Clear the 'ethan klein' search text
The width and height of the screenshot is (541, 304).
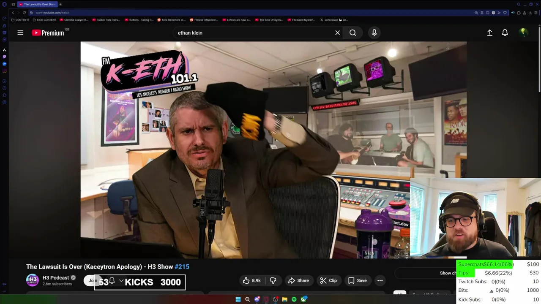(337, 33)
